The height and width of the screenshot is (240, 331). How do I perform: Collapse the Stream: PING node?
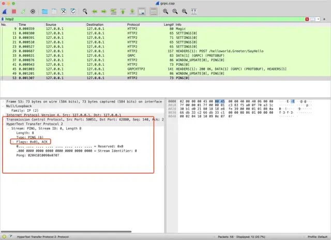click(8, 128)
